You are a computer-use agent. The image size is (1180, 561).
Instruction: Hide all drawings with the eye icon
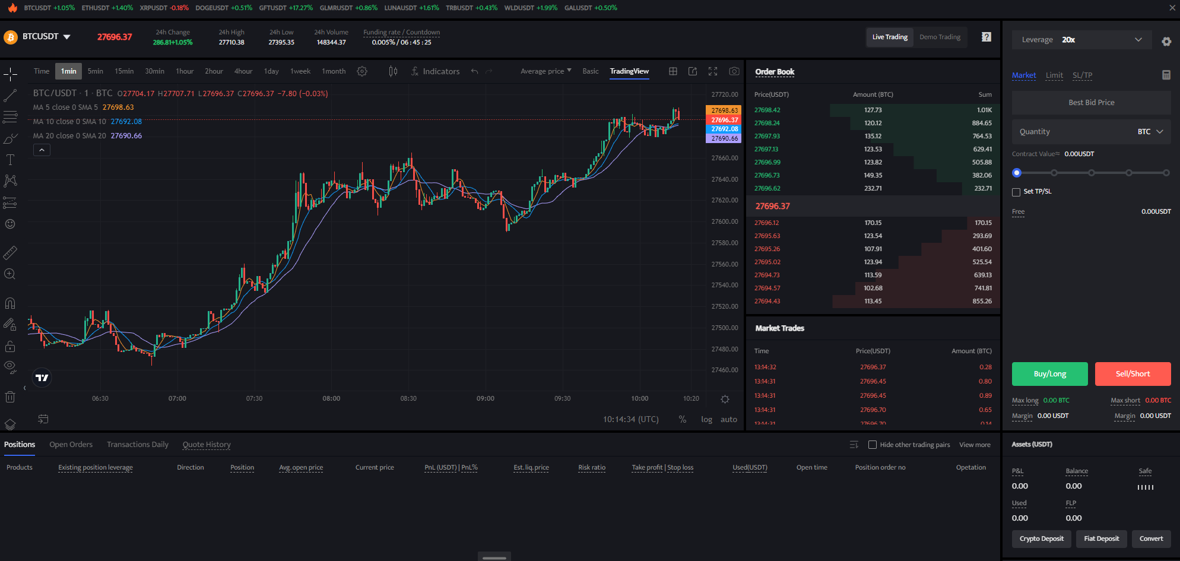10,367
